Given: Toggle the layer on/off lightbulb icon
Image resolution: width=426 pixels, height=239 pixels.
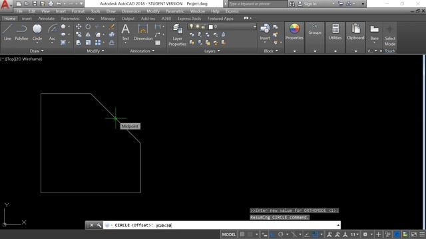Looking at the screenshot, I should coord(191,27).
